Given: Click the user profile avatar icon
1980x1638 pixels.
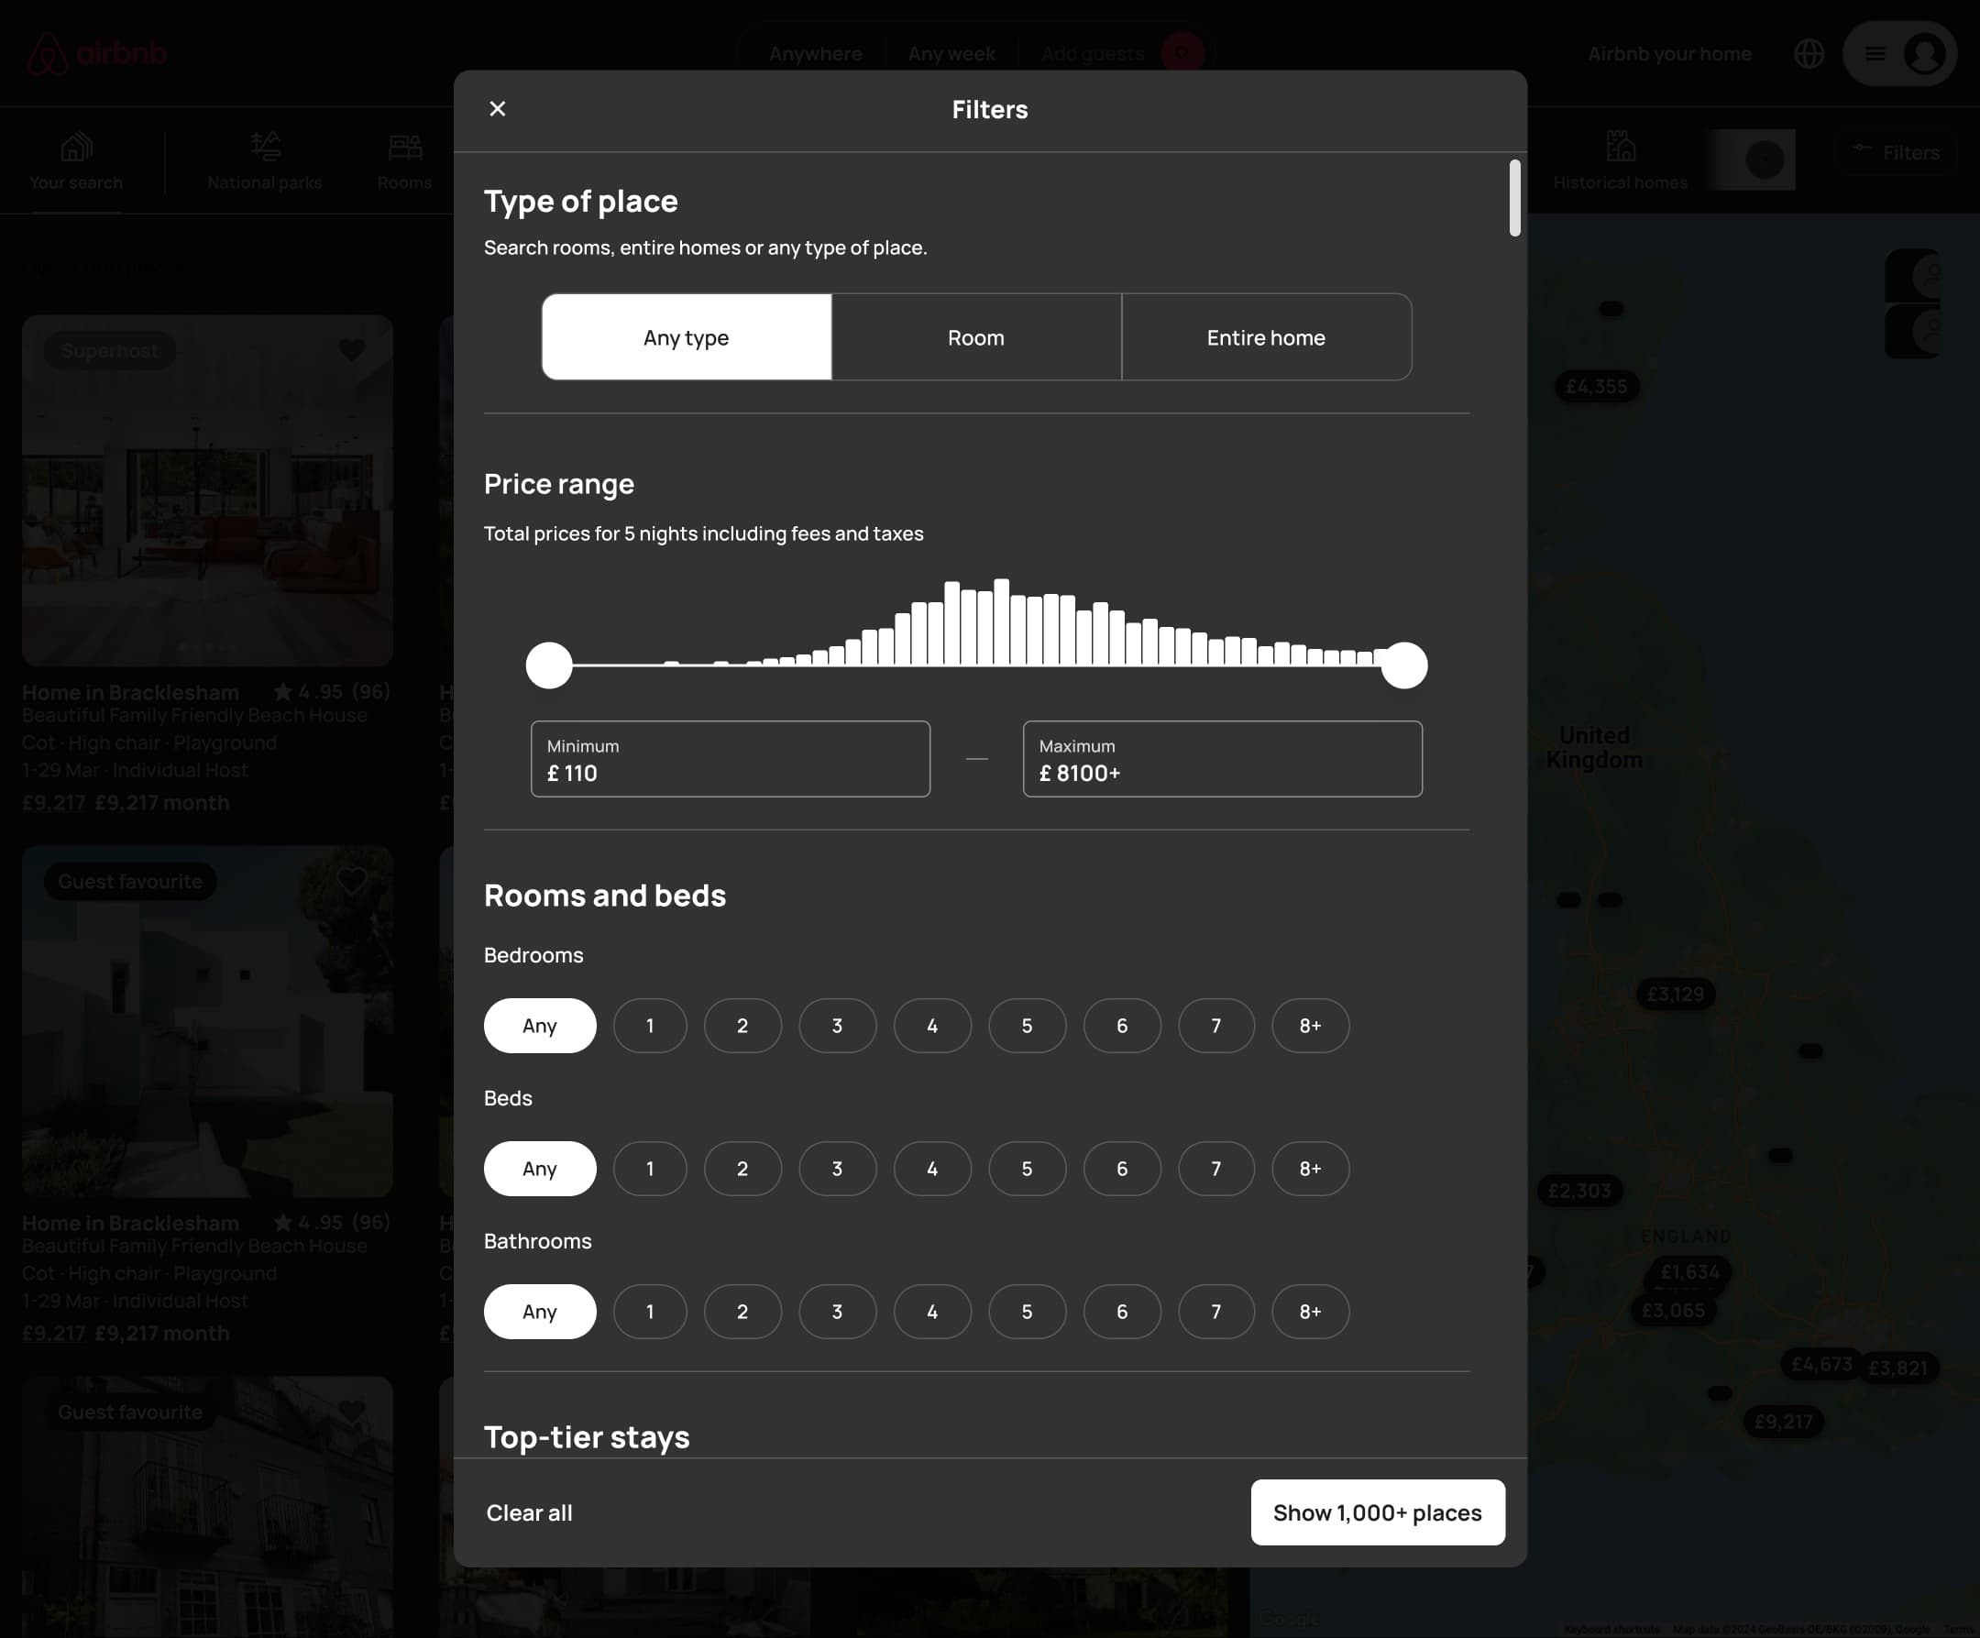Looking at the screenshot, I should click(1923, 54).
